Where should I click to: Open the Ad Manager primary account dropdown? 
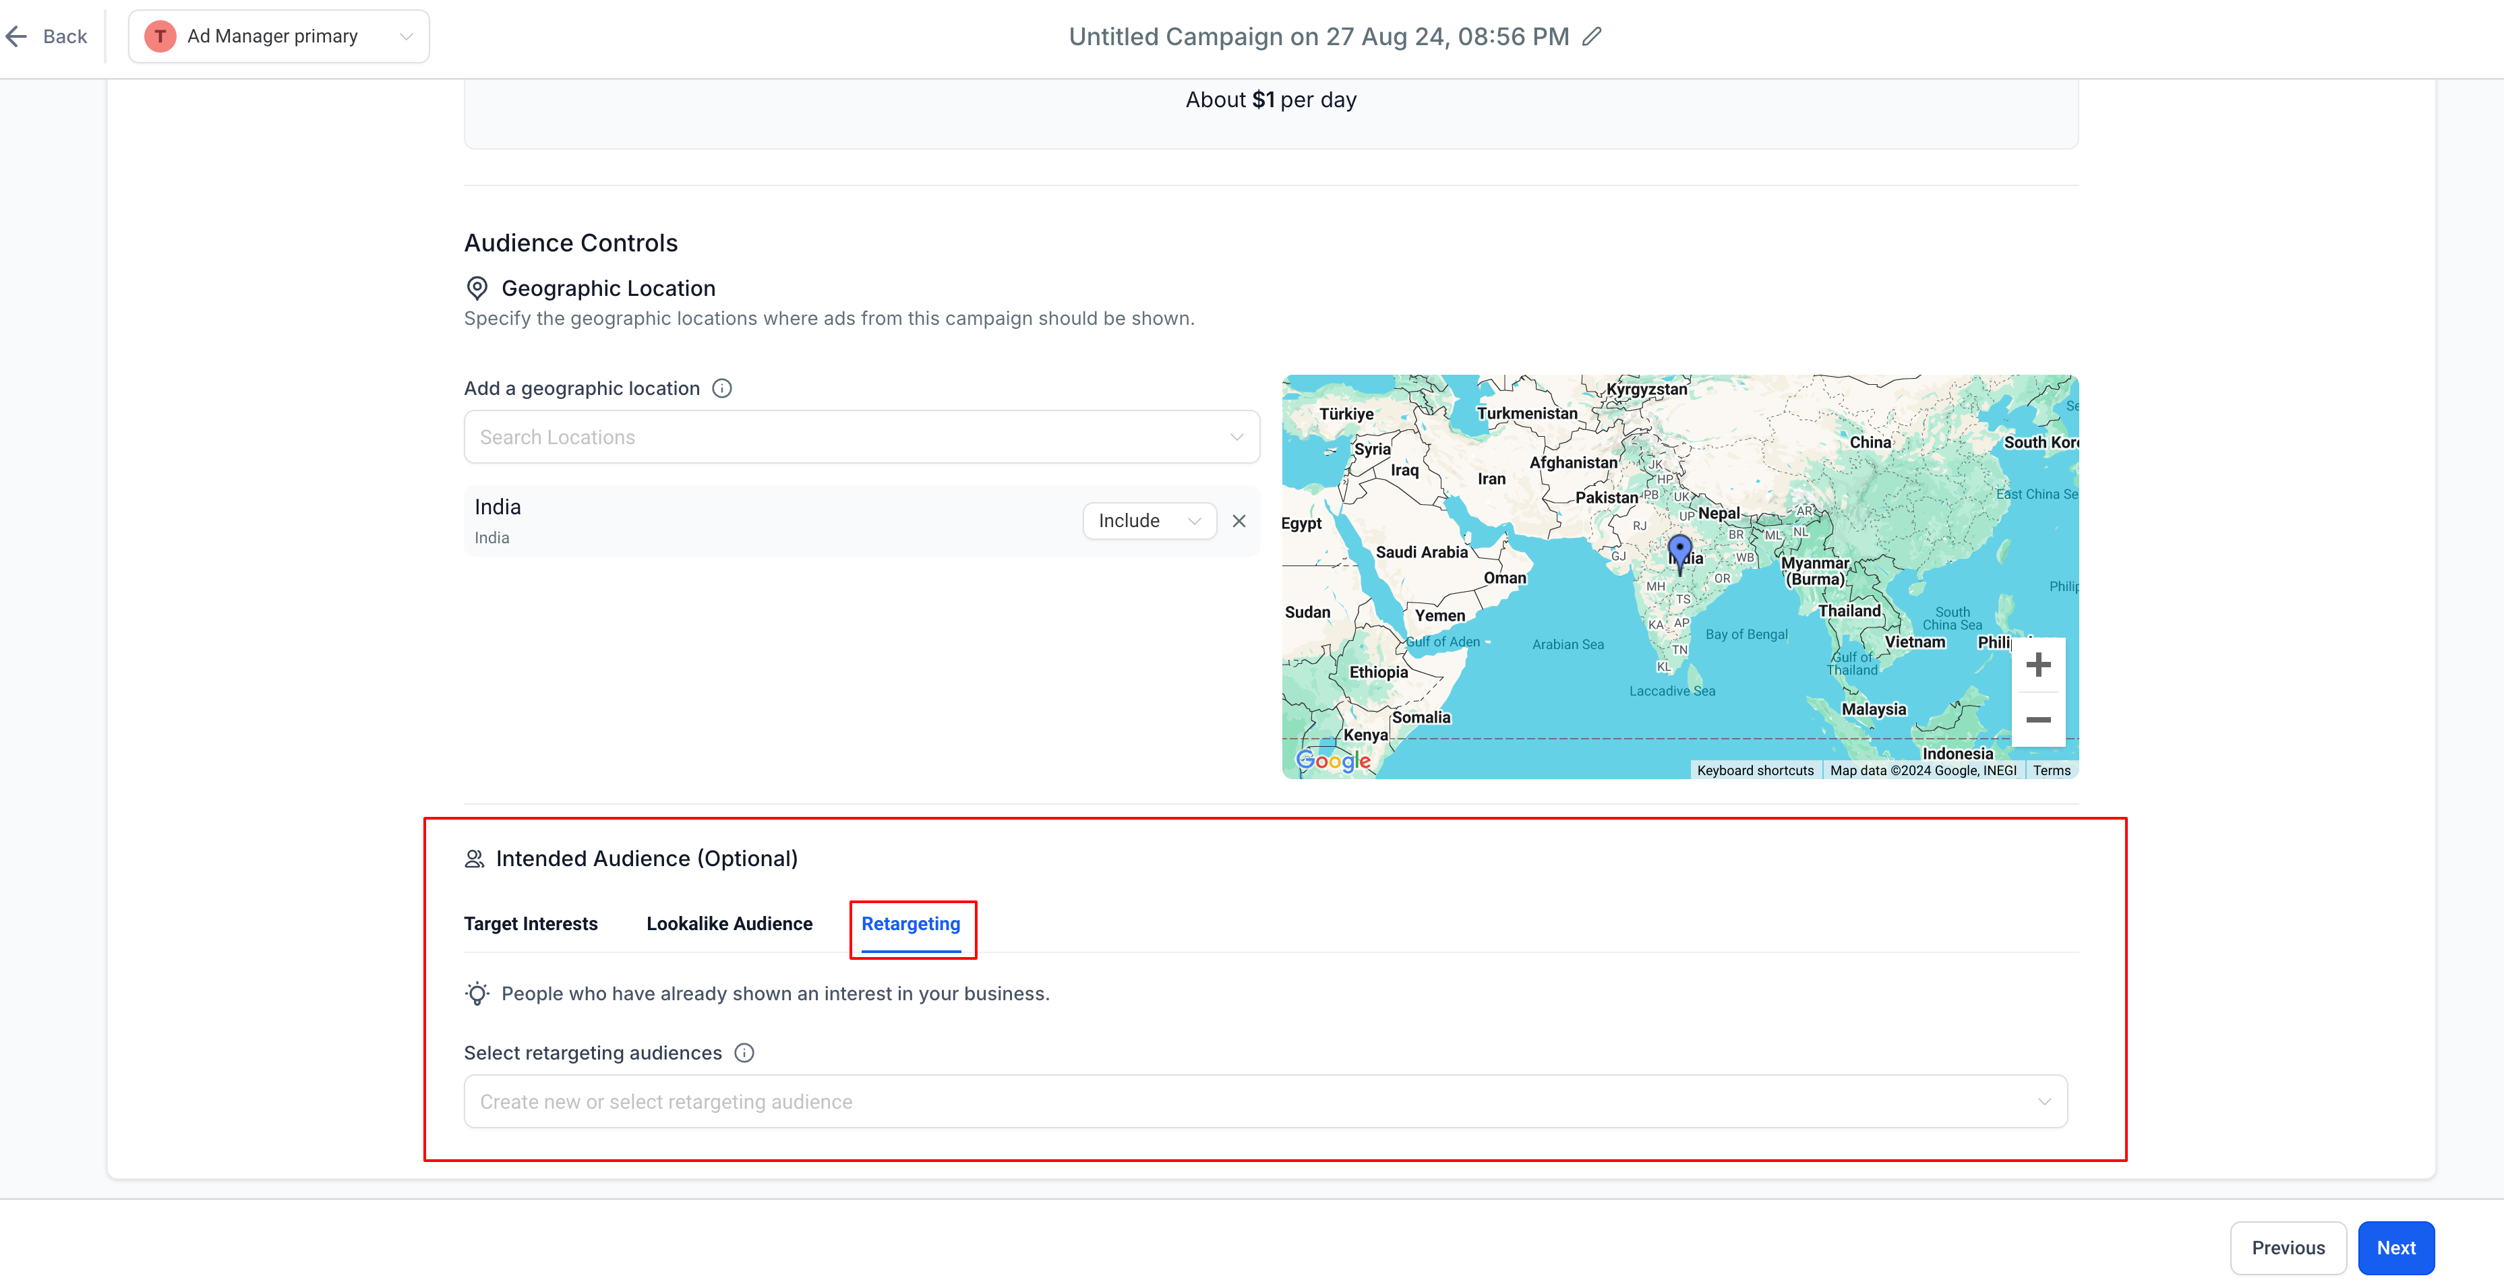(x=279, y=37)
